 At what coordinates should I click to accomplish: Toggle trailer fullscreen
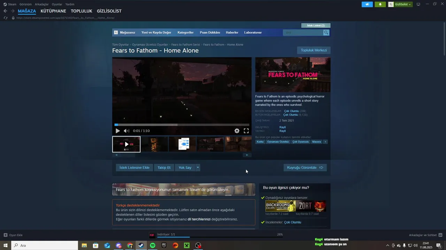click(x=246, y=131)
